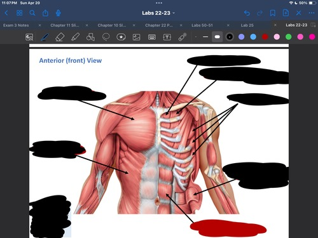Pick the dark red pen color
The width and height of the screenshot is (318, 238).
pyautogui.click(x=265, y=37)
